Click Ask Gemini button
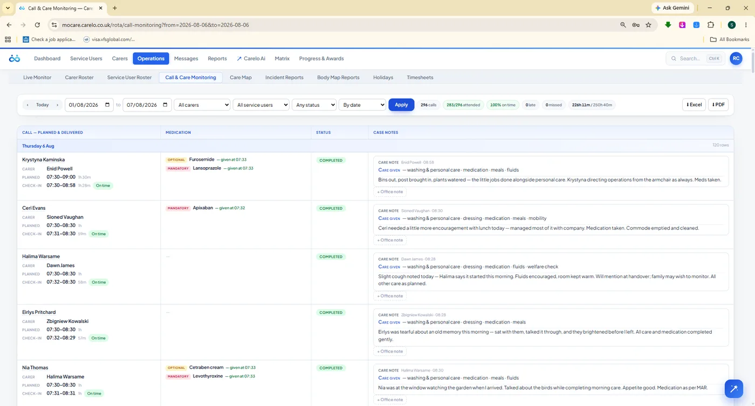Screen dimensions: 755x406 pyautogui.click(x=672, y=8)
